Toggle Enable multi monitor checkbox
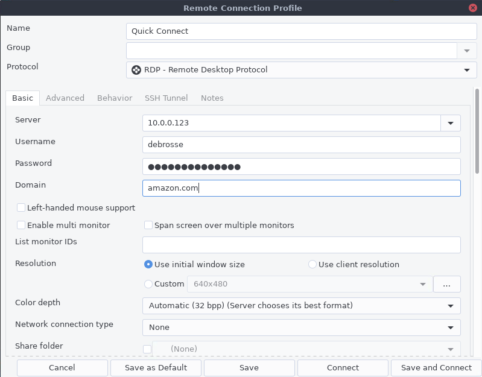The width and height of the screenshot is (482, 377). coord(21,225)
